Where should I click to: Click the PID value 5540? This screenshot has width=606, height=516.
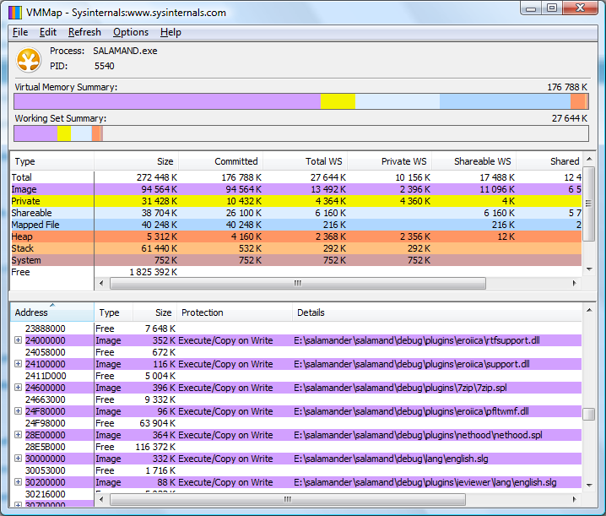(105, 66)
